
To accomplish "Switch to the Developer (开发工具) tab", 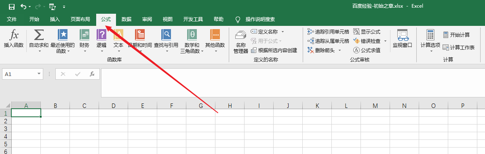I will click(193, 19).
